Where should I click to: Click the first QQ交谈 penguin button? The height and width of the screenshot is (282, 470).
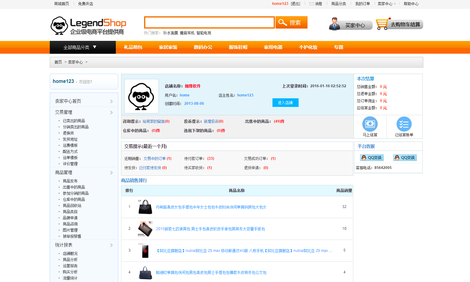[x=372, y=158]
